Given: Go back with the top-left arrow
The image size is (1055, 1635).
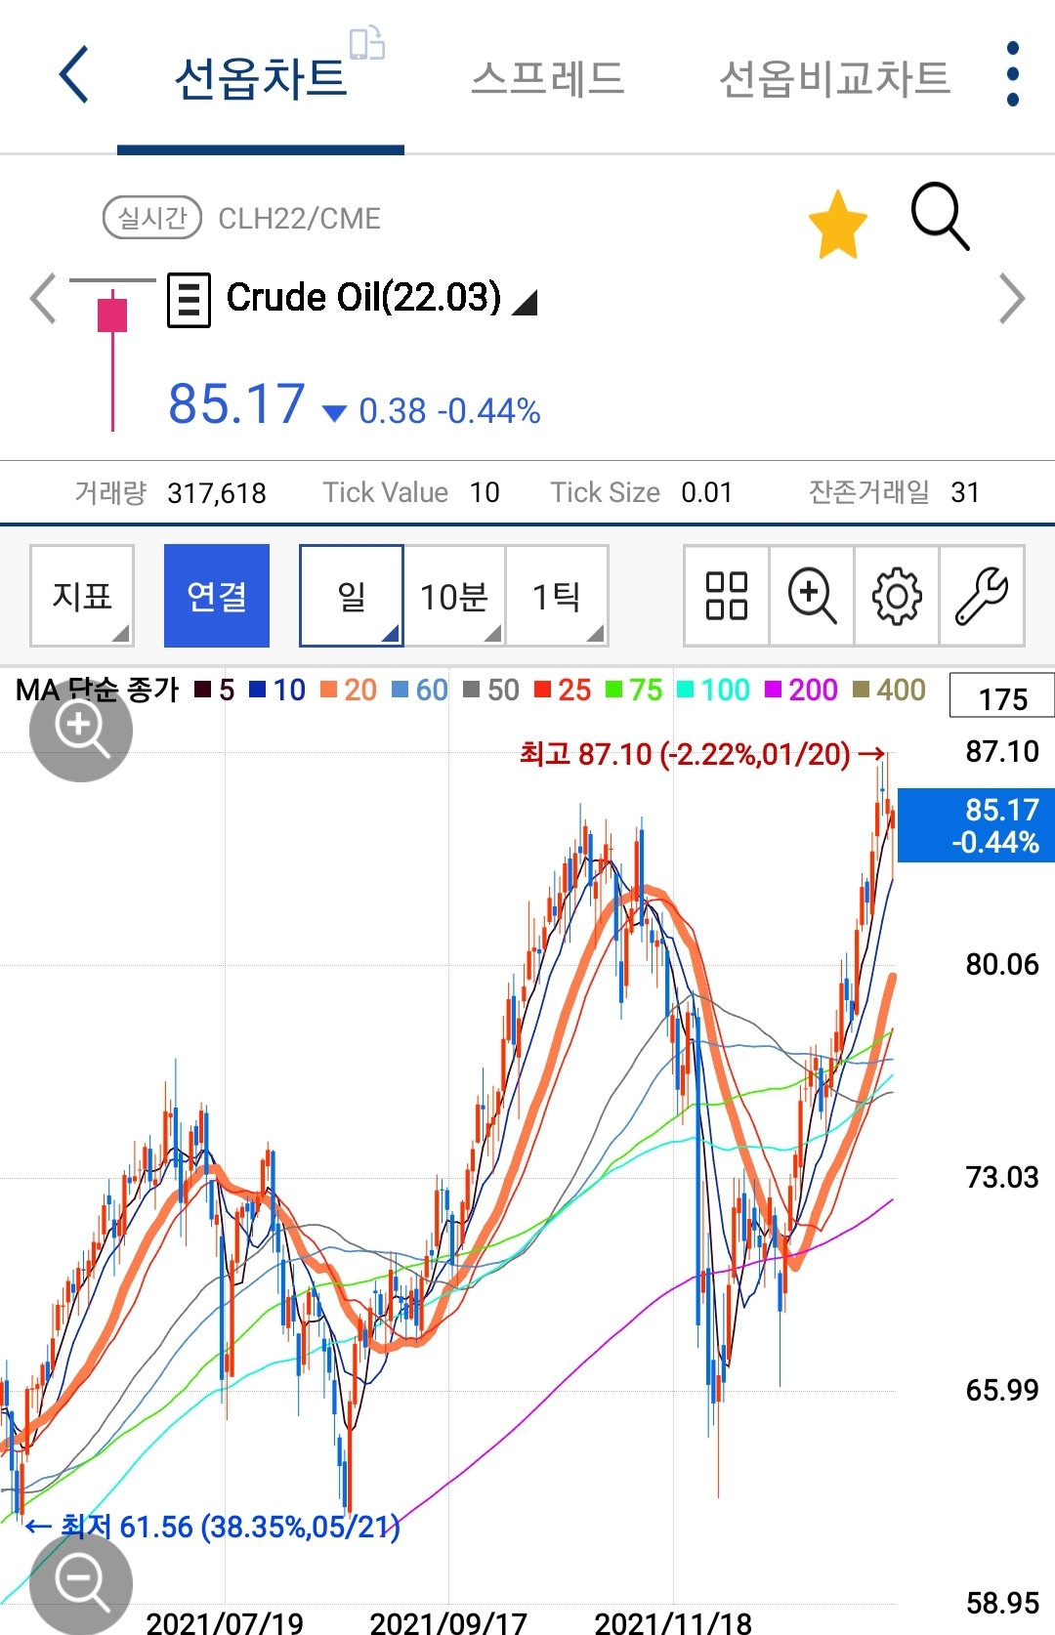Looking at the screenshot, I should (74, 74).
